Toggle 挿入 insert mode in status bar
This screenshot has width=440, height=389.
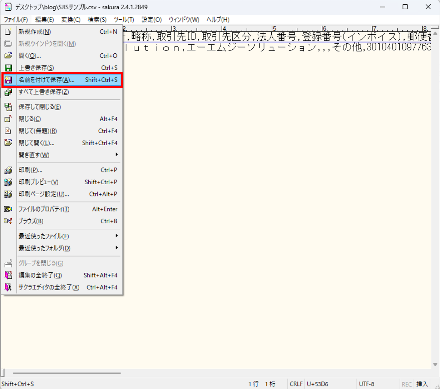coord(422,384)
